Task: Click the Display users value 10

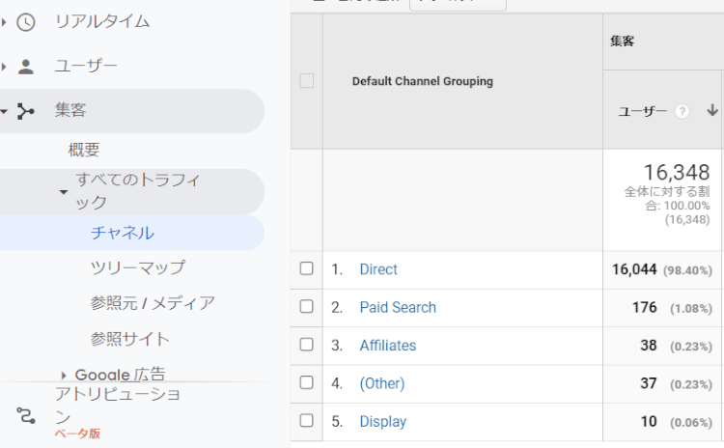Action: point(649,421)
